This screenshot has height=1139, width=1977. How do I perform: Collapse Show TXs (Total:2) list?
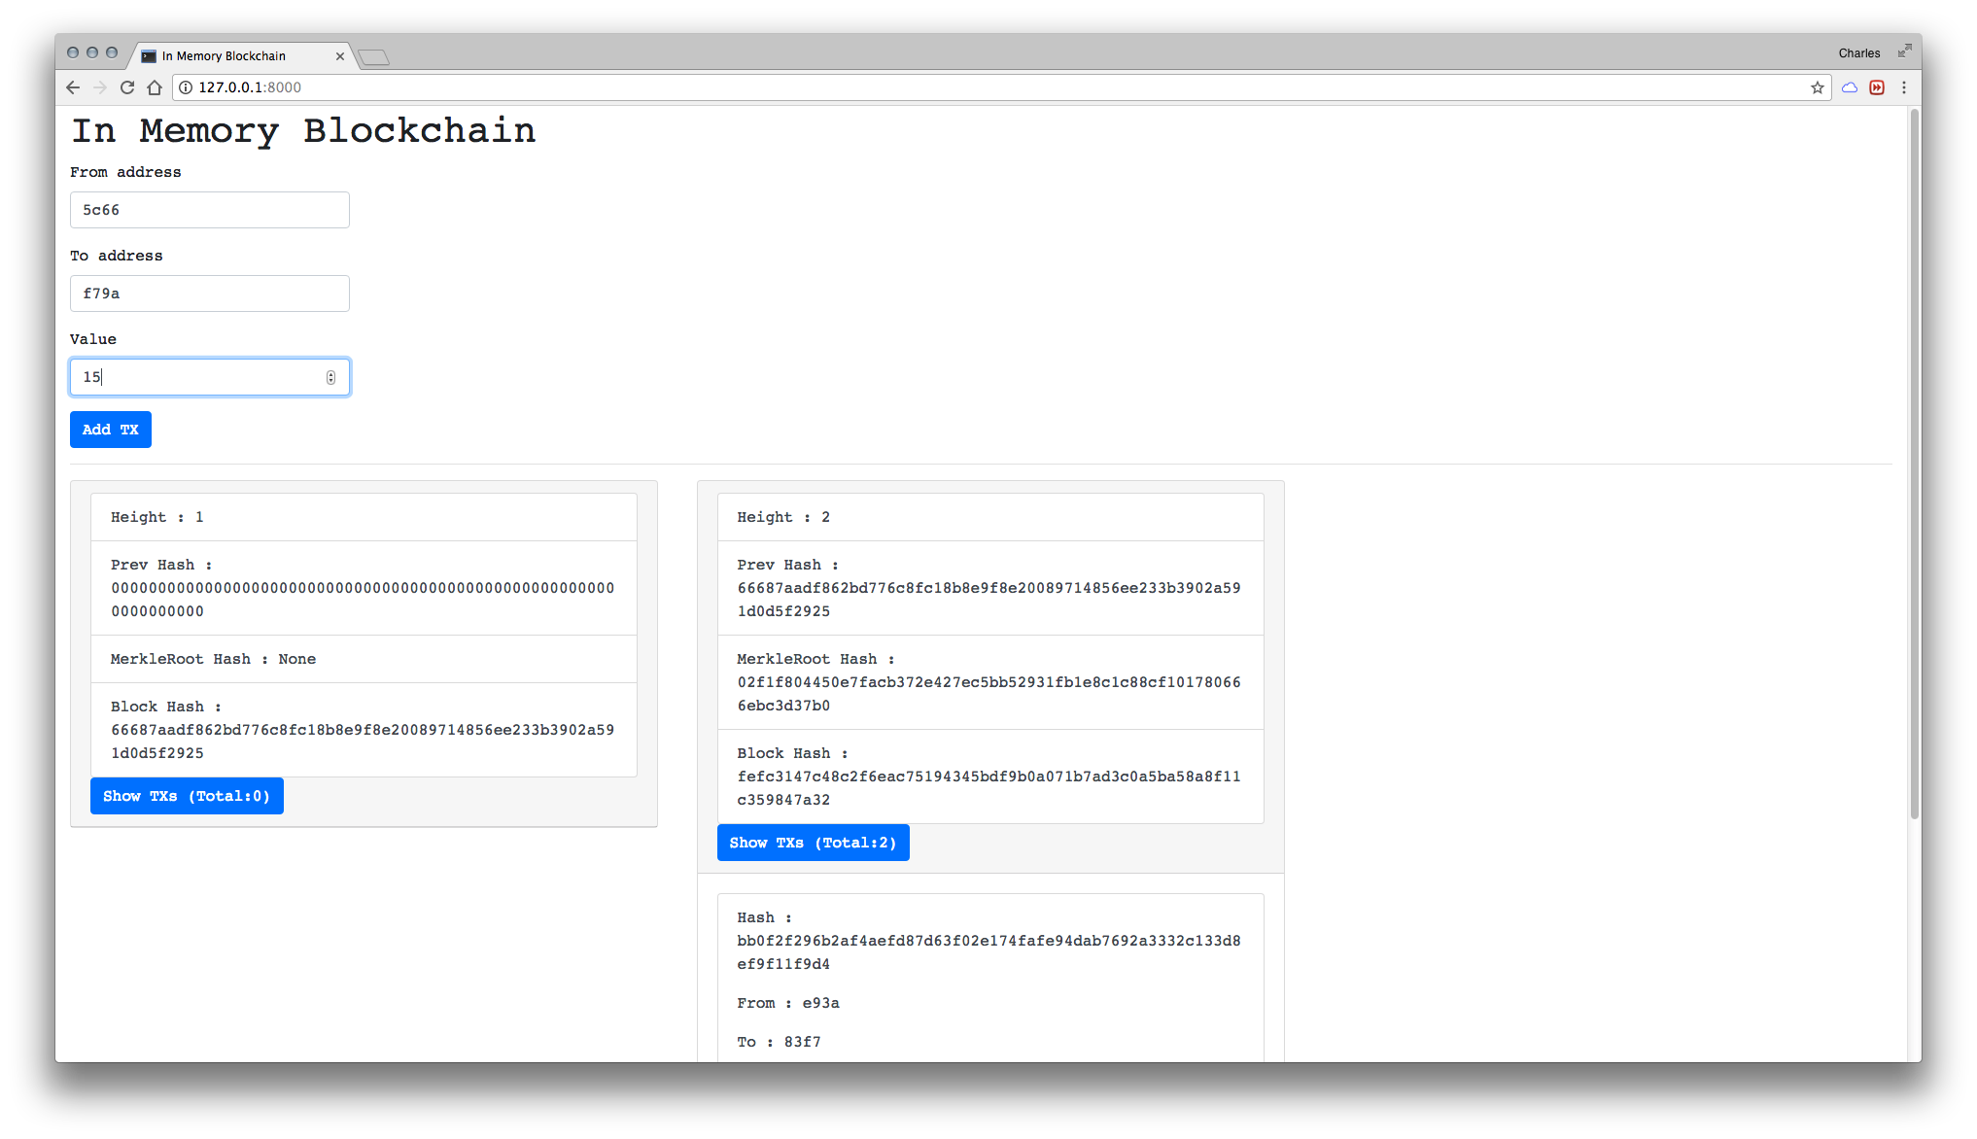(813, 843)
